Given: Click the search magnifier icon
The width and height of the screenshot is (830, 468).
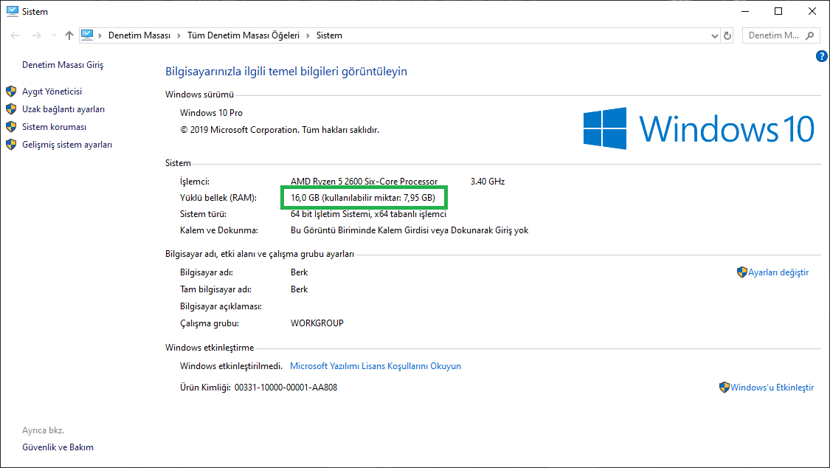Looking at the screenshot, I should point(810,35).
